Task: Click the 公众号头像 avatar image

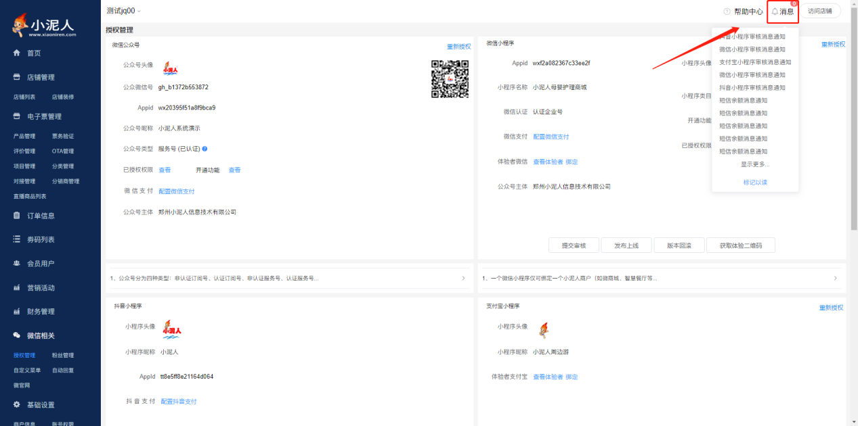Action: pos(170,68)
